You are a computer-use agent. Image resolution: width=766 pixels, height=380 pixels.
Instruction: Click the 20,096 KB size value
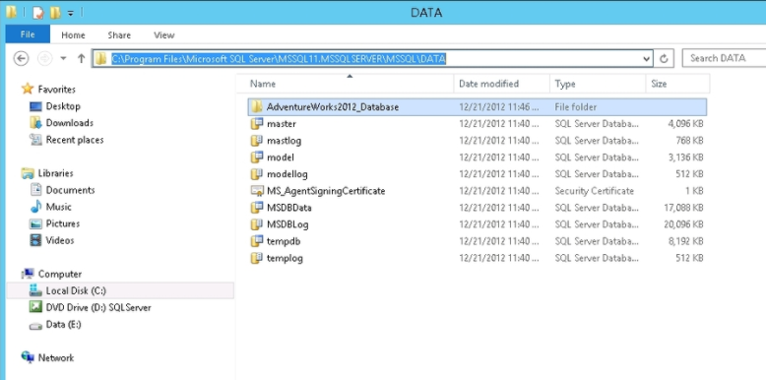tap(683, 224)
